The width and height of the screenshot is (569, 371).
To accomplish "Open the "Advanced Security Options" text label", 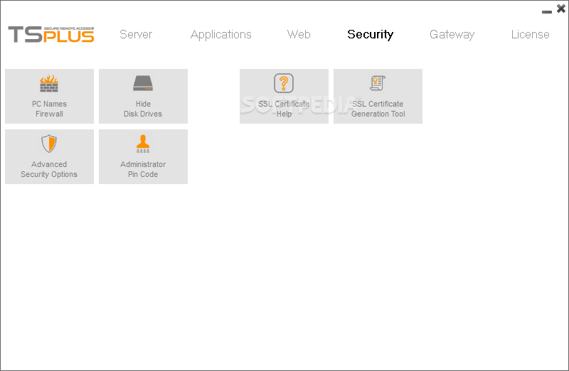I will pos(49,169).
